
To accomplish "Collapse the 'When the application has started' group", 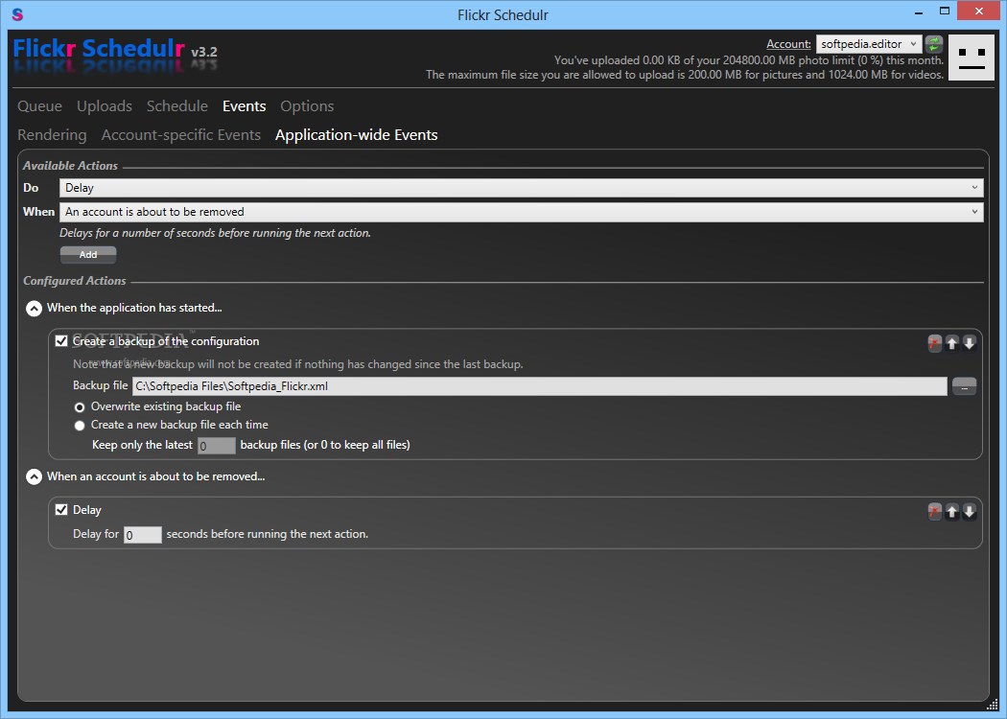I will point(34,309).
